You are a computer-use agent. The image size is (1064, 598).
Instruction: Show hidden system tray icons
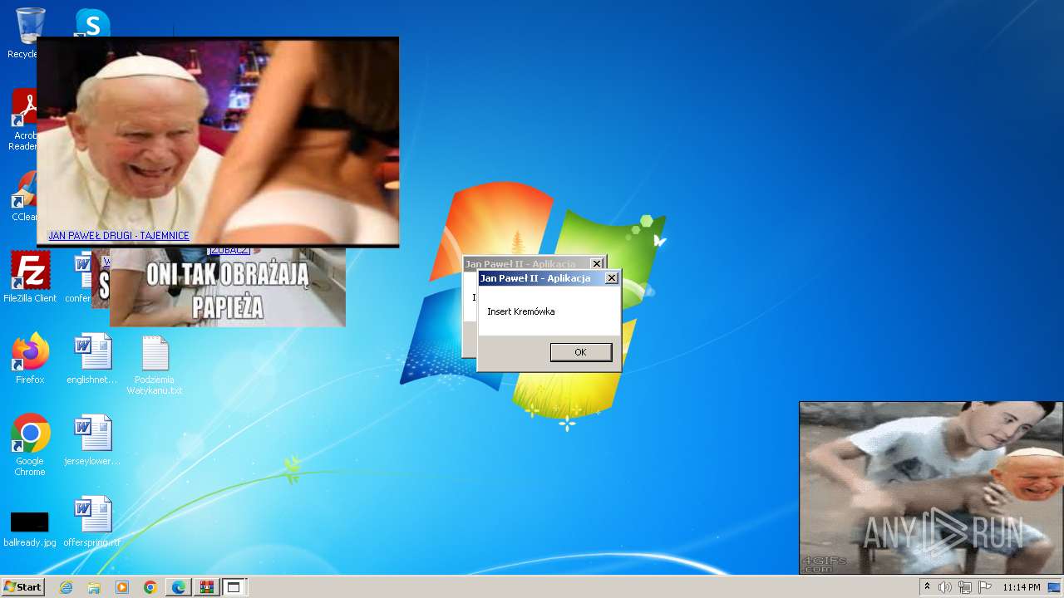927,587
